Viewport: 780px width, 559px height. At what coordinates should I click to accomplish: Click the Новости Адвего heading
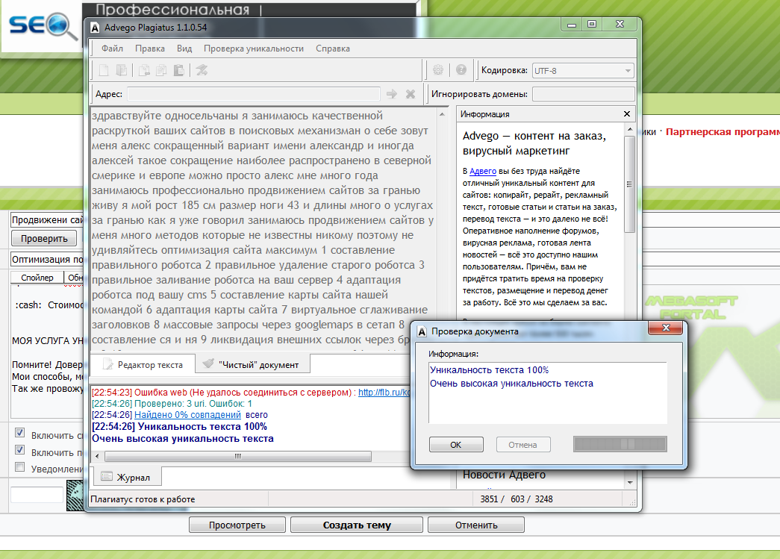click(504, 475)
